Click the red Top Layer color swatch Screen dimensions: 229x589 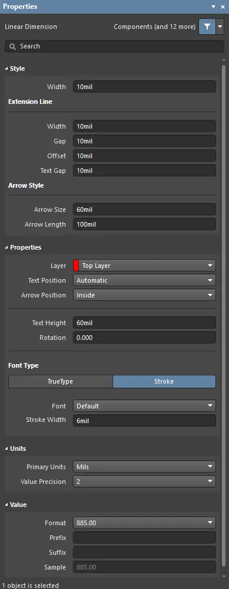76,266
